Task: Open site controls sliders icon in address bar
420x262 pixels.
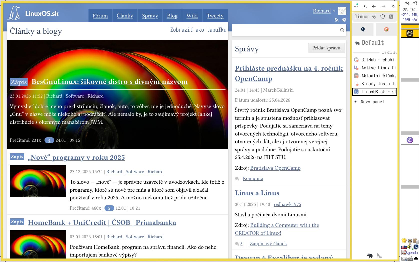Action: 391,17
